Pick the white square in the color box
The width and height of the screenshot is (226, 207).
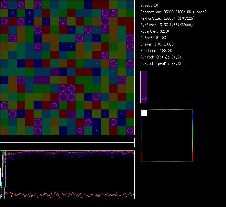(144, 113)
